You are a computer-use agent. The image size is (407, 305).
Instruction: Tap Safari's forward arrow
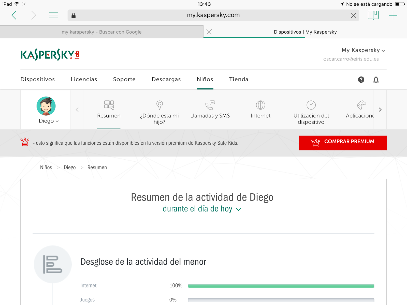(34, 16)
